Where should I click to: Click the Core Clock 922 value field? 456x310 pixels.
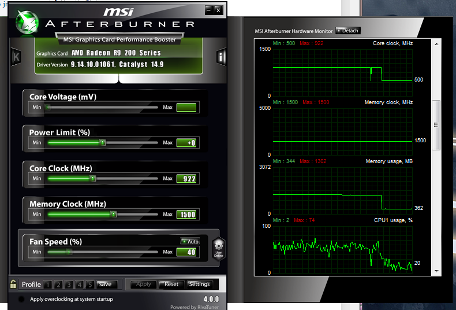click(x=186, y=179)
